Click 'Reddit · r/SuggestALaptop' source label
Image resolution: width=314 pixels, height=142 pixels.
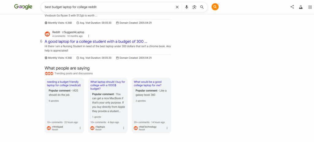68,32
